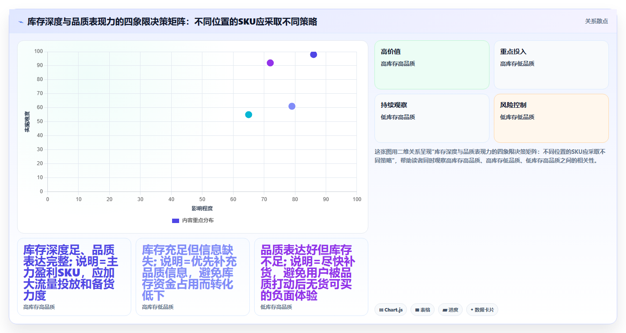Click the 库存深度足、品质表达完整 insight card
This screenshot has width=626, height=333.
[x=74, y=277]
